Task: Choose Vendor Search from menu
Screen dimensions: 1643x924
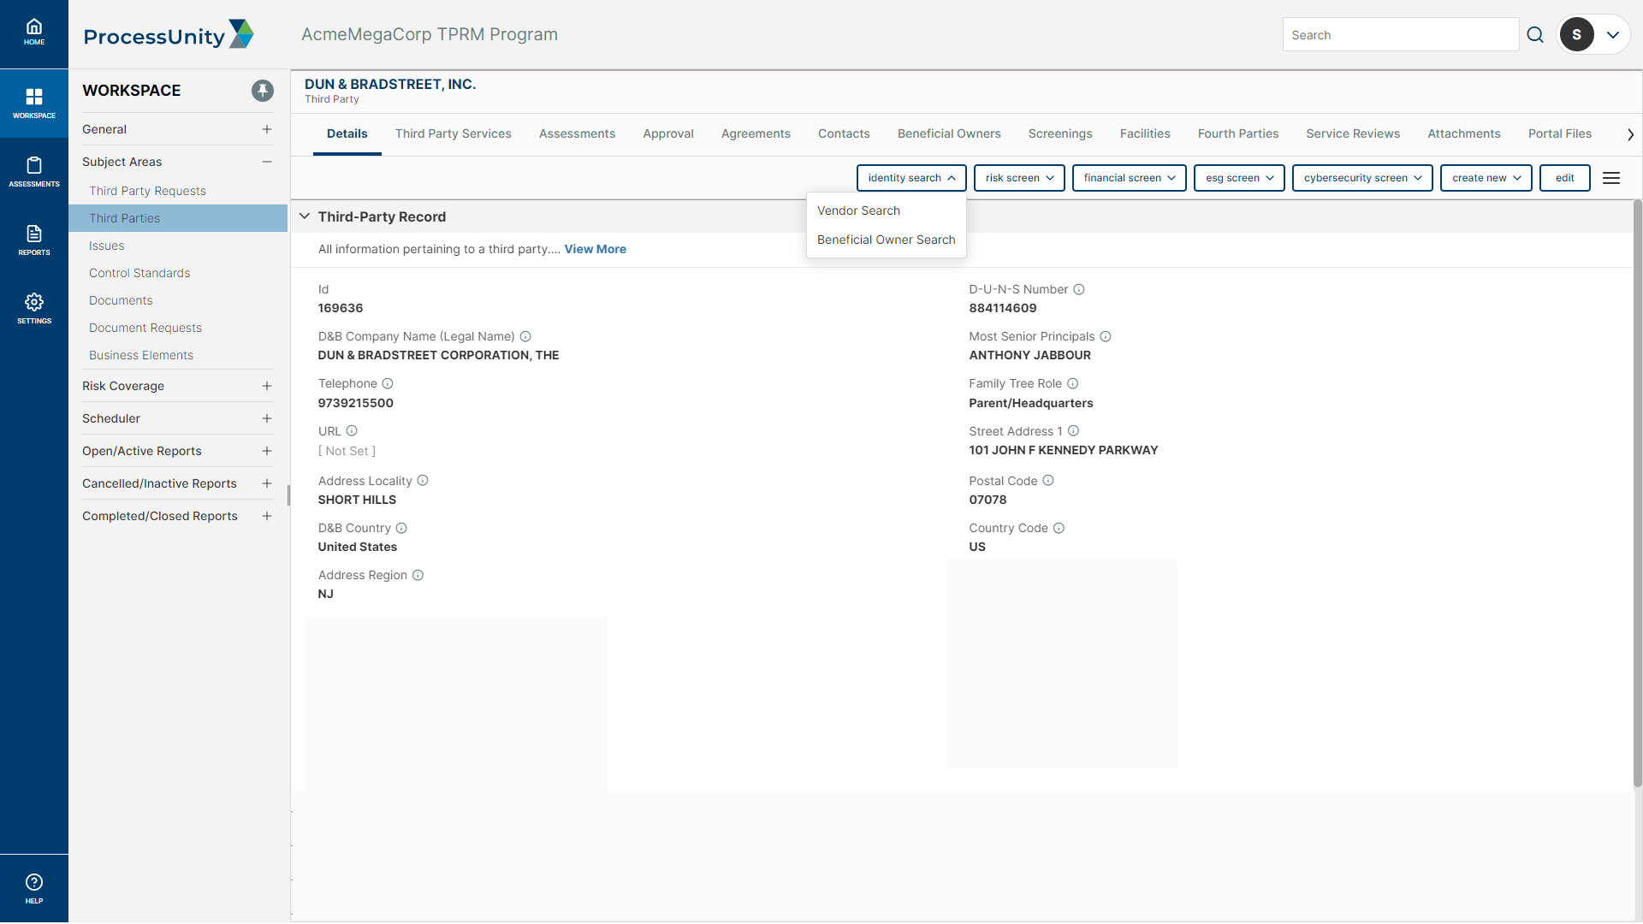Action: coord(858,210)
